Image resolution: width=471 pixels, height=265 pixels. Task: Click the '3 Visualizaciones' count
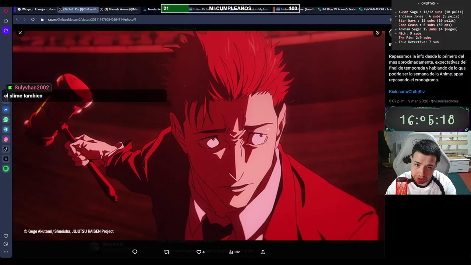click(x=445, y=101)
